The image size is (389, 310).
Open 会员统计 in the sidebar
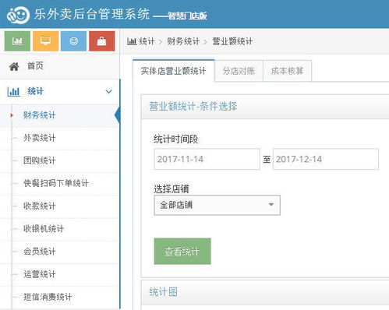(60, 252)
